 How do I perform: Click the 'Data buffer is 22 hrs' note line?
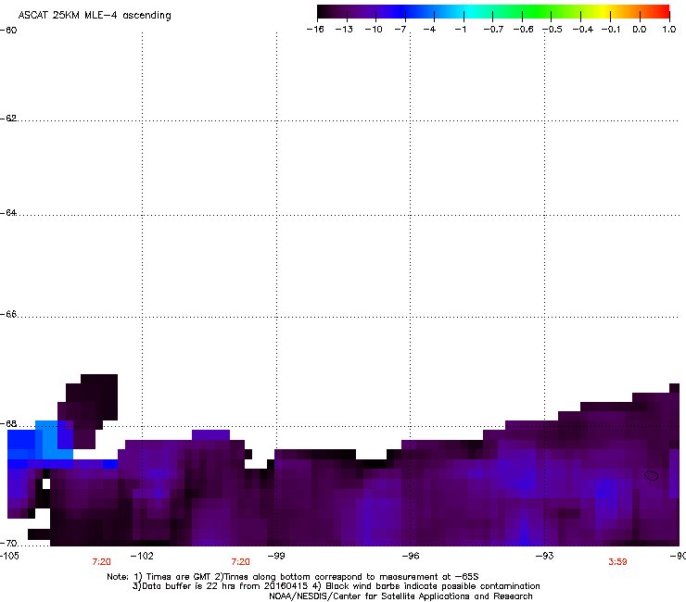[x=336, y=586]
